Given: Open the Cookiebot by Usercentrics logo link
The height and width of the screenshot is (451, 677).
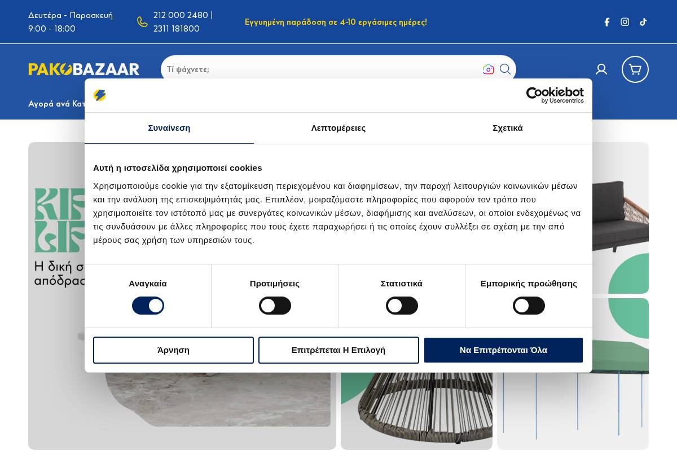Looking at the screenshot, I should (x=555, y=95).
